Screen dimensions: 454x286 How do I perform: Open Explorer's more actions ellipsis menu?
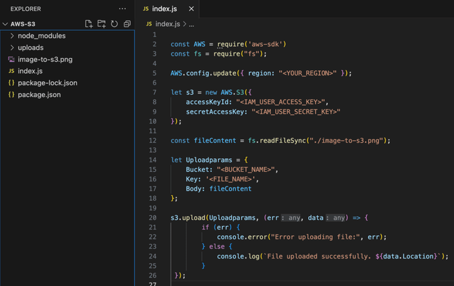(x=122, y=9)
